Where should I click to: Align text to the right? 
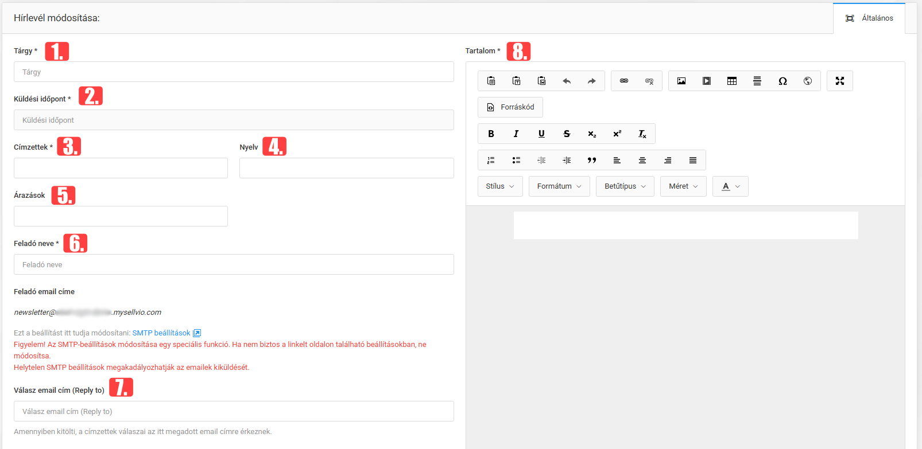(x=668, y=160)
